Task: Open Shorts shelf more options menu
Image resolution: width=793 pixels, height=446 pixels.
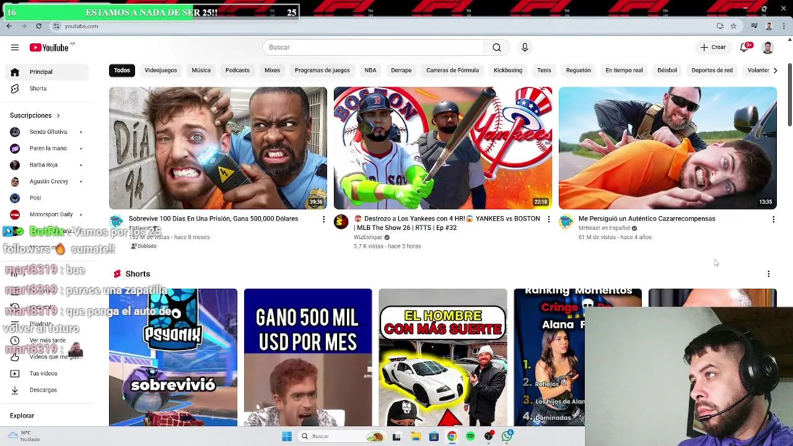Action: coord(769,274)
